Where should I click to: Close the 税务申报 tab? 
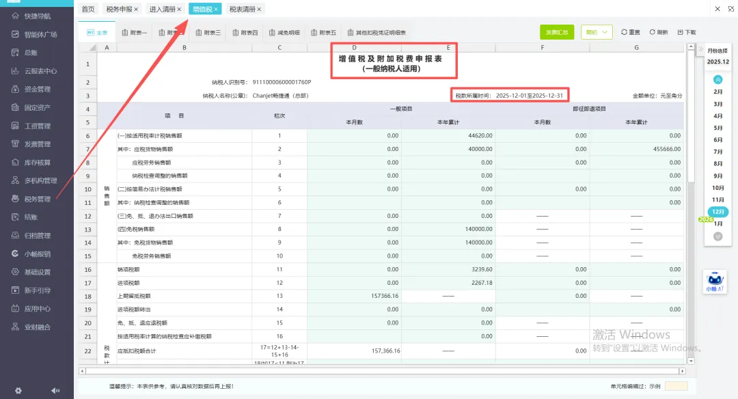pyautogui.click(x=136, y=9)
